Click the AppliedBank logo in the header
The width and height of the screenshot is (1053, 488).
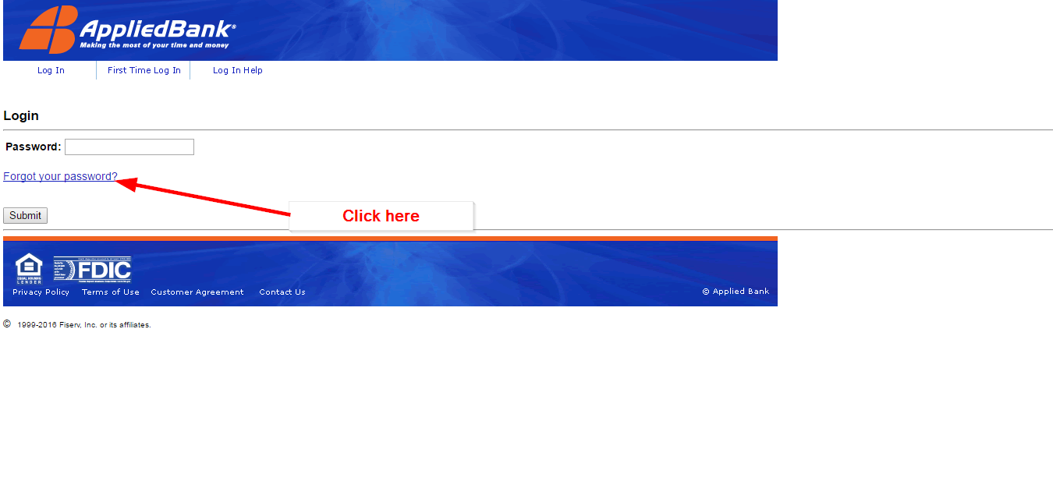point(127,30)
